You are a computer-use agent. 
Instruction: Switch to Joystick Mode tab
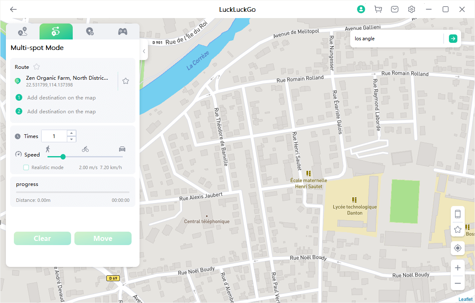point(123,31)
